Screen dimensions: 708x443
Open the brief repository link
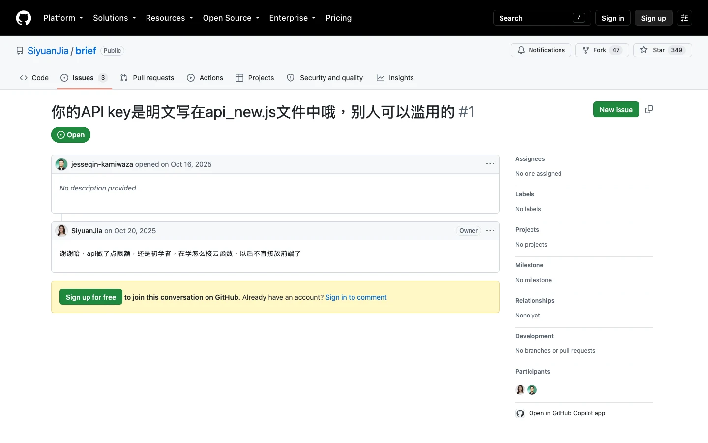(x=86, y=51)
